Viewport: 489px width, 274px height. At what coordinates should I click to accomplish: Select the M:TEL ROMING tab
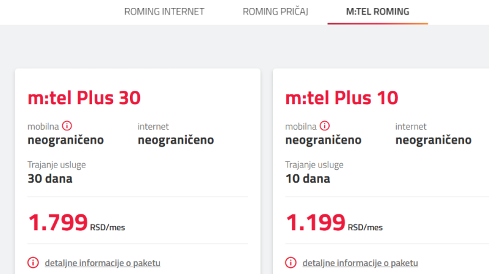[x=377, y=12]
